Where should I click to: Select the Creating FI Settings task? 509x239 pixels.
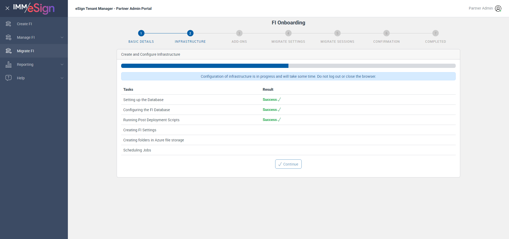coord(140,130)
